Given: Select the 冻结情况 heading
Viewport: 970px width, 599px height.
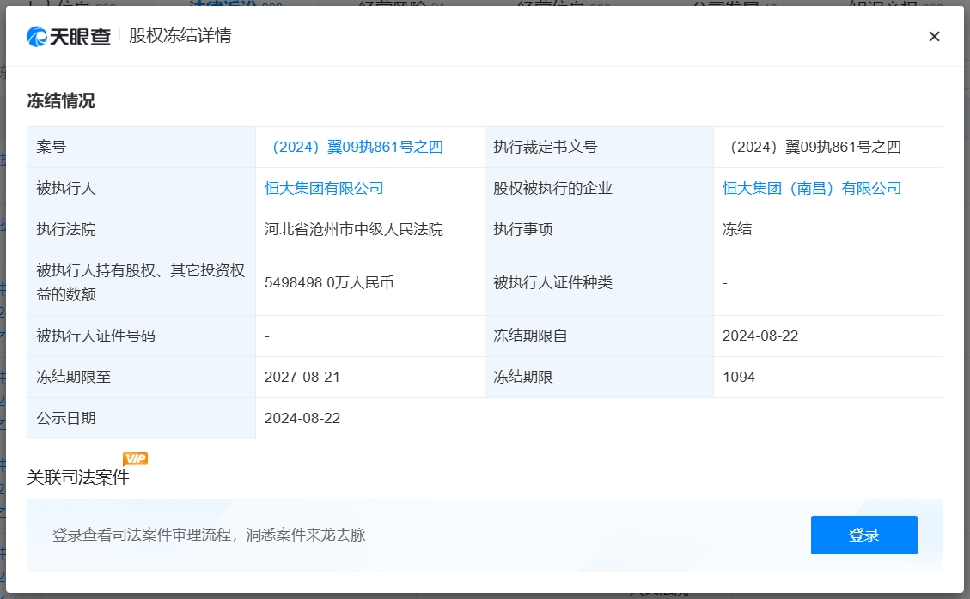Looking at the screenshot, I should [61, 100].
